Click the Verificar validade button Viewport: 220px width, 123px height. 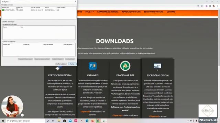point(61,64)
